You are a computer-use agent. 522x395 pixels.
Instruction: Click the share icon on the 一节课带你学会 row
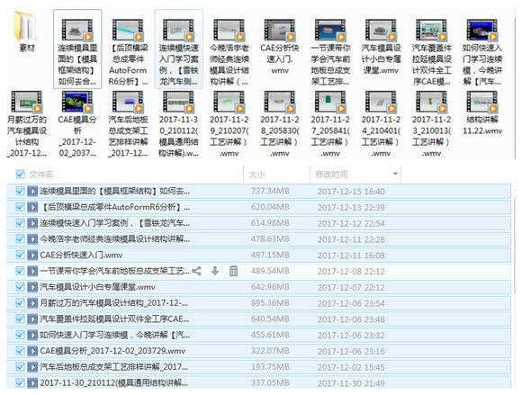(196, 271)
